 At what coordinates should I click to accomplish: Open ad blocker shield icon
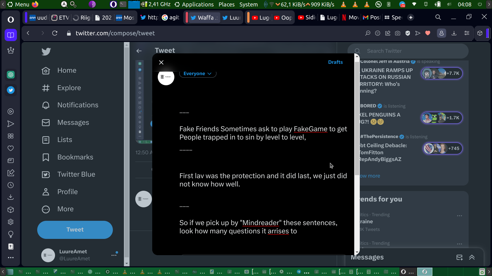[408, 33]
